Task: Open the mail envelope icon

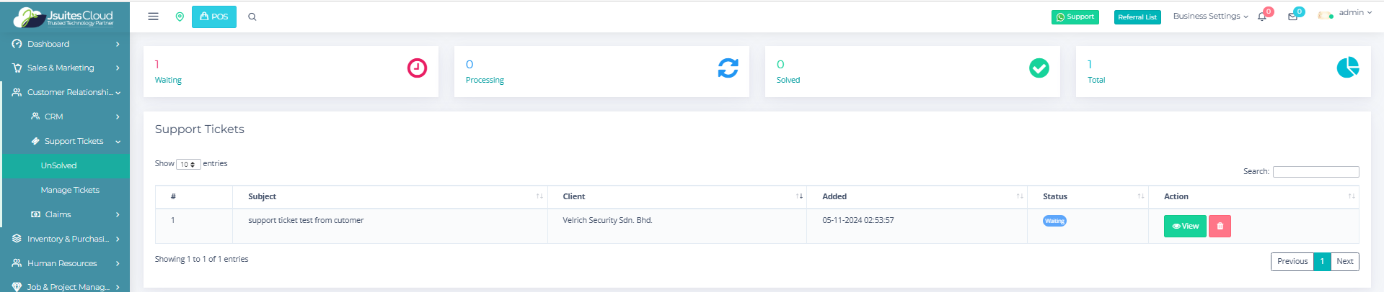Action: coord(1292,17)
